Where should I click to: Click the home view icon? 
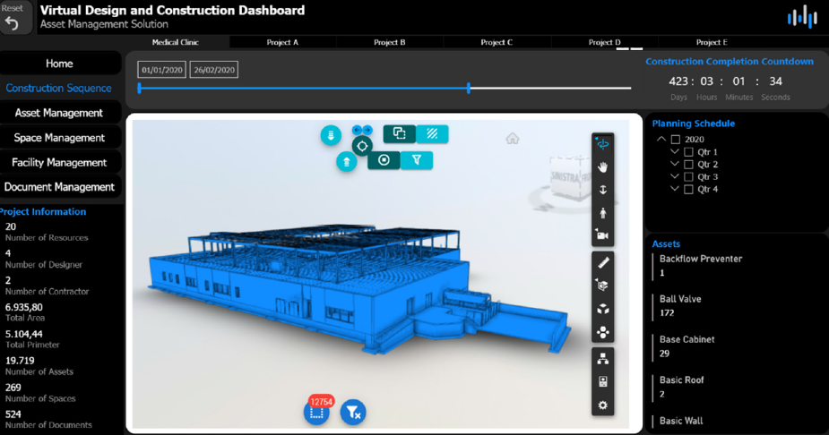point(513,139)
